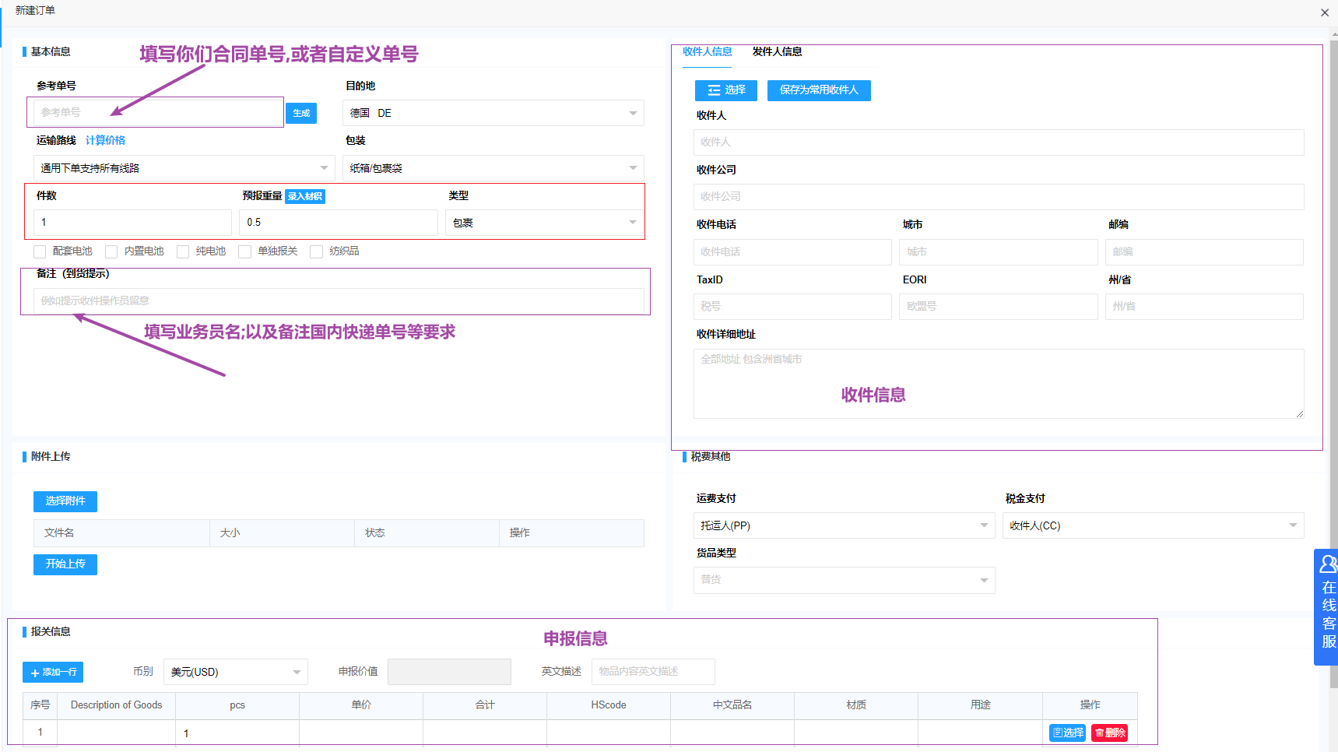Open the 在线客服 online support widget
This screenshot has width=1338, height=752.
click(x=1327, y=608)
